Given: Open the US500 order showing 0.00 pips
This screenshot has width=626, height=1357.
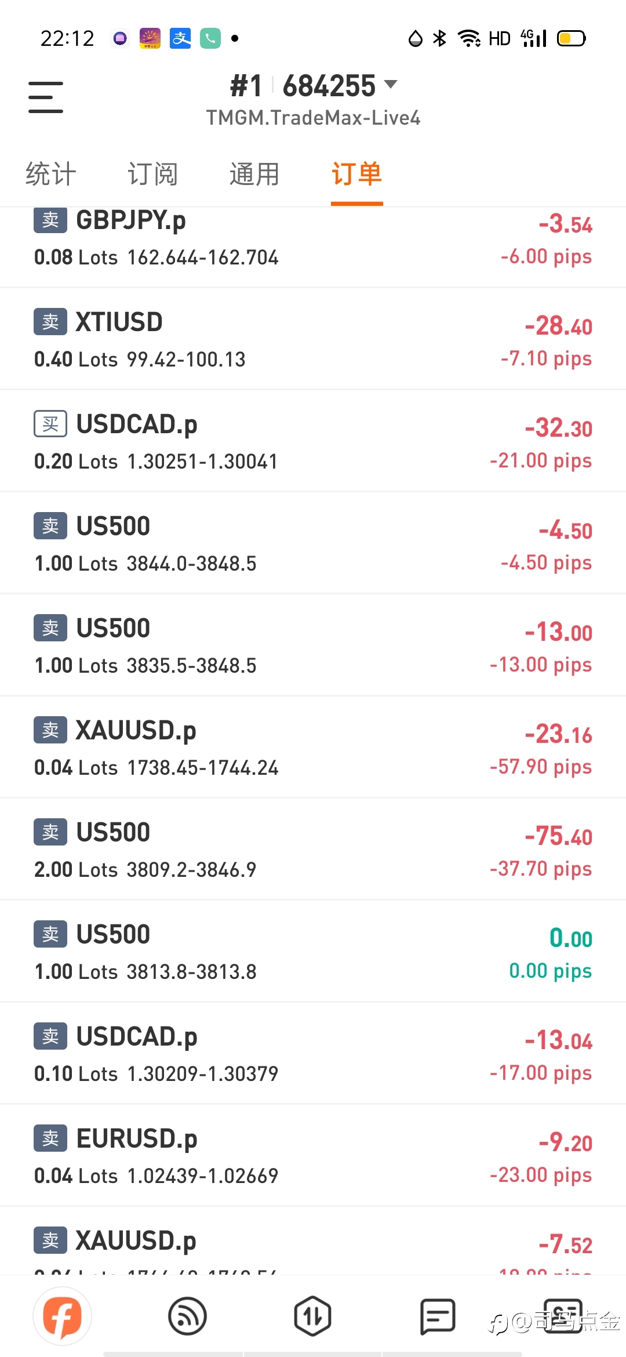Looking at the screenshot, I should click(x=313, y=951).
